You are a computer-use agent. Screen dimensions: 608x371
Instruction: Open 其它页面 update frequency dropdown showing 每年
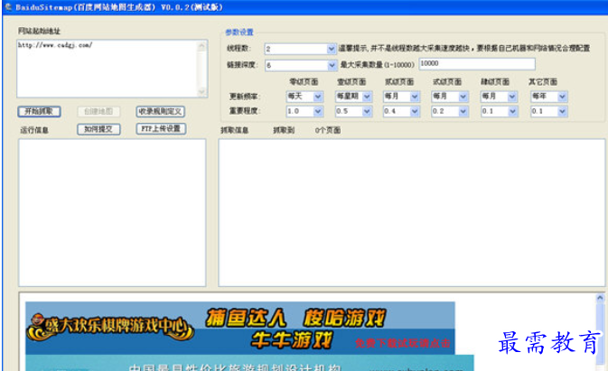point(548,97)
